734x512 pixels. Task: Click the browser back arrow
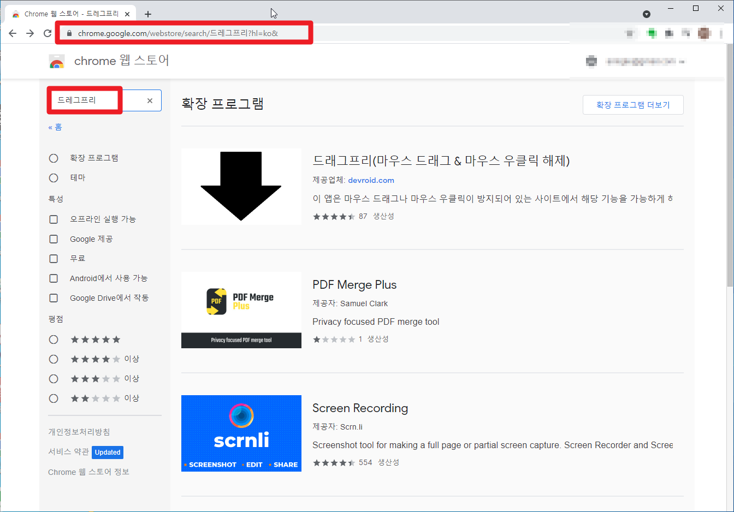coord(13,33)
